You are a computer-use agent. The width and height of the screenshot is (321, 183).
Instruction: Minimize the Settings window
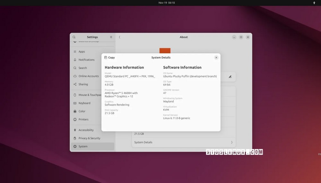(x=234, y=37)
